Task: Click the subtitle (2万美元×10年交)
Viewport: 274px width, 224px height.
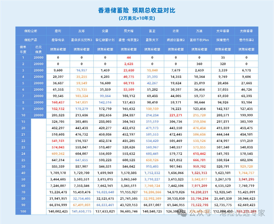Action: 137,18
